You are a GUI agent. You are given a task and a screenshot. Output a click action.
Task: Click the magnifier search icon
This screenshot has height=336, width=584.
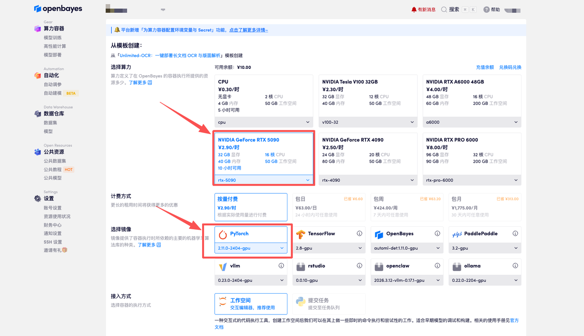click(x=444, y=10)
